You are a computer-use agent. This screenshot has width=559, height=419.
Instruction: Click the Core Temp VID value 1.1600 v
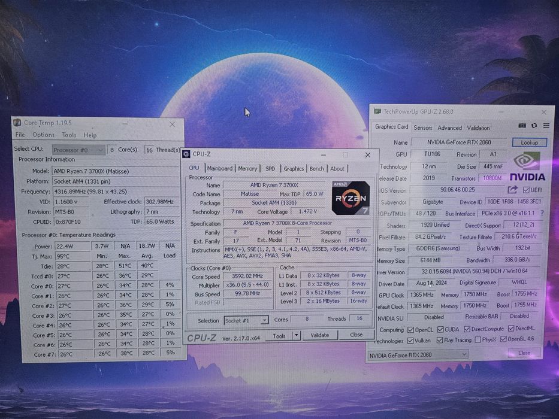(x=71, y=202)
